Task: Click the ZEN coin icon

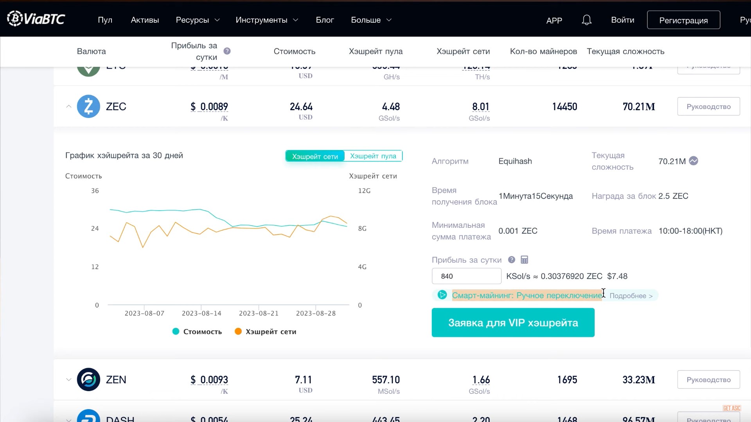Action: [88, 379]
